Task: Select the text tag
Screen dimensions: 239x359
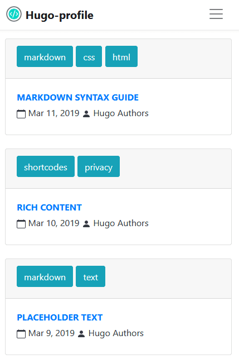Action: (x=90, y=276)
